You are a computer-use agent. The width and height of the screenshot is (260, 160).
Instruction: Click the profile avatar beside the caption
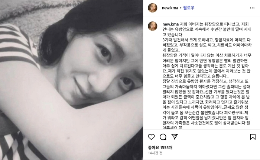pos(153,26)
